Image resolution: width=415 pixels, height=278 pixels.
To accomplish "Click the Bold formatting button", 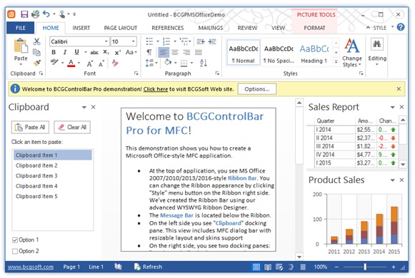I will 54,52.
